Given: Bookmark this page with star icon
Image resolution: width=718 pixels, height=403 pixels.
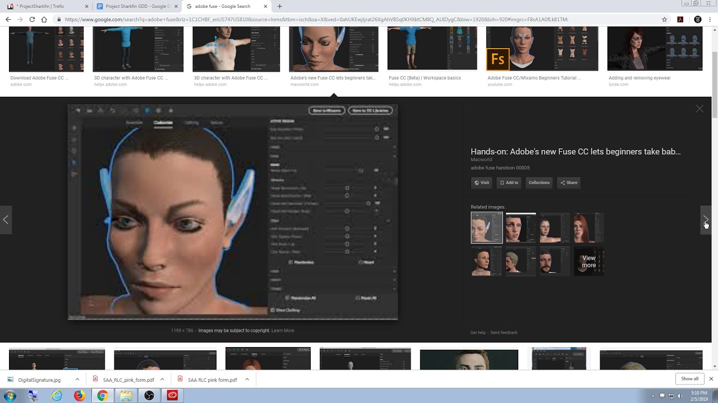Looking at the screenshot, I should point(664,19).
